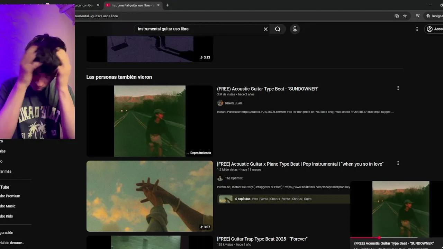Viewport: 443px width, 249px height.
Task: Open SUNDOWNER video thumbnail marked Reproduciendo
Action: (x=150, y=121)
